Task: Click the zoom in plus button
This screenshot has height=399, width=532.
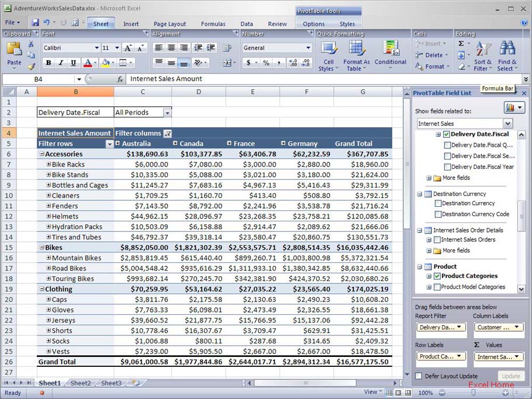Action: coord(506,393)
